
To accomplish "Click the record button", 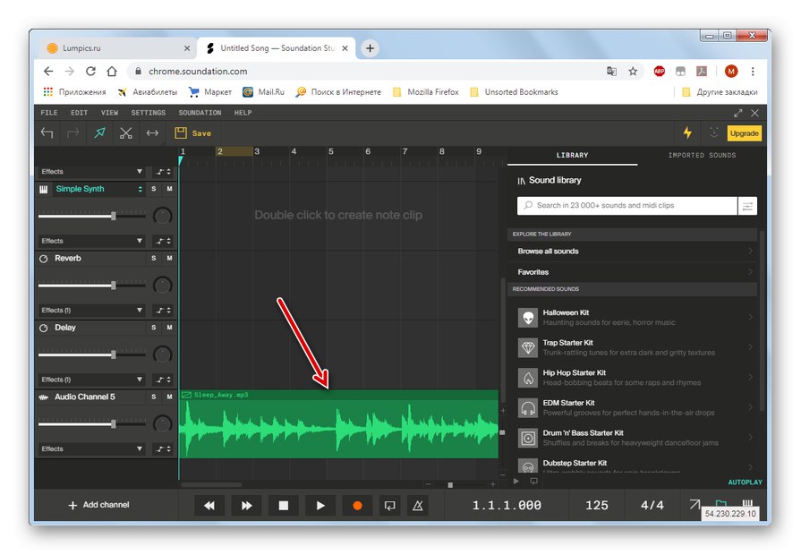I will pyautogui.click(x=356, y=506).
